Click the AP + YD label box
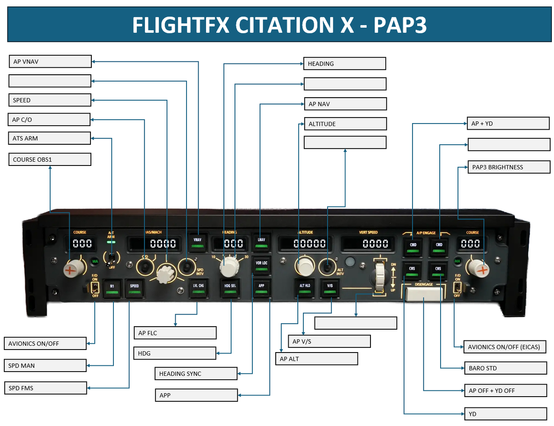Image resolution: width=554 pixels, height=426 pixels. (x=508, y=123)
